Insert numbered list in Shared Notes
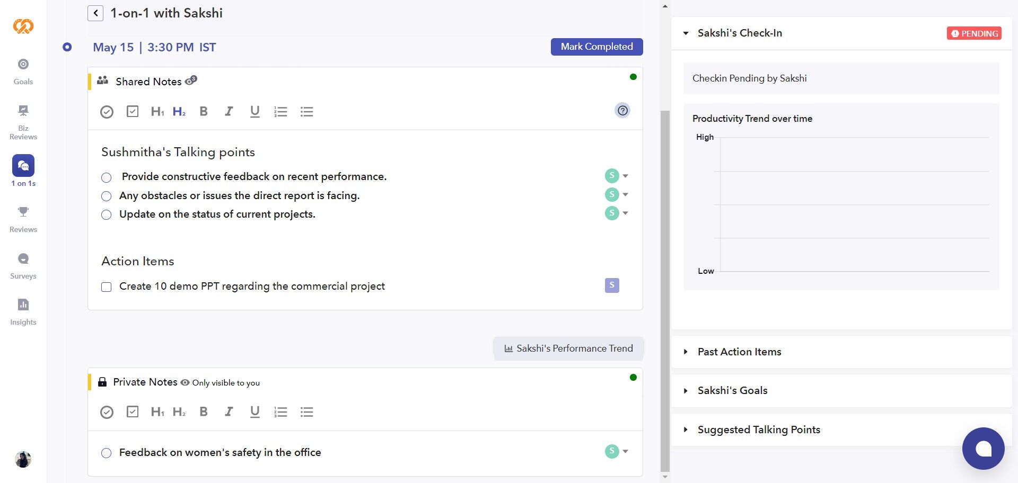 pyautogui.click(x=280, y=112)
